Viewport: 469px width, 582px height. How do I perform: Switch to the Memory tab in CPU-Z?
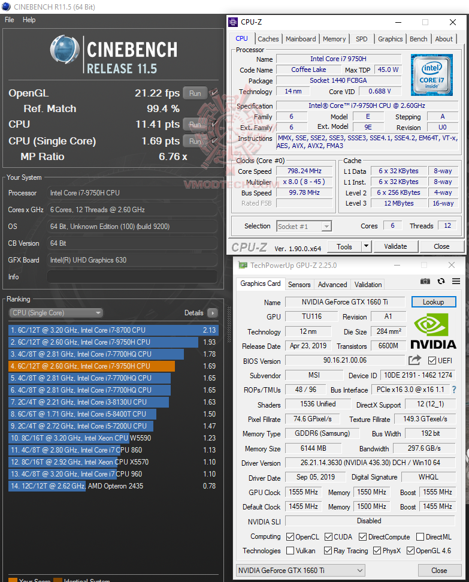334,39
